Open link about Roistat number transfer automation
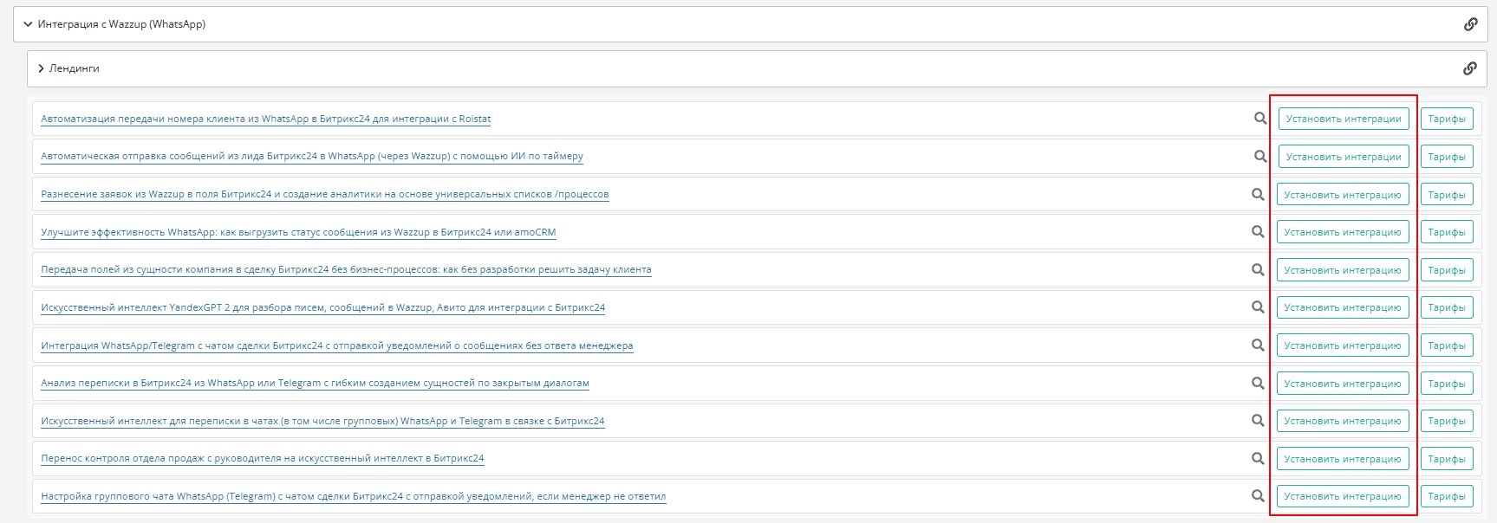This screenshot has height=523, width=1497. pos(265,119)
